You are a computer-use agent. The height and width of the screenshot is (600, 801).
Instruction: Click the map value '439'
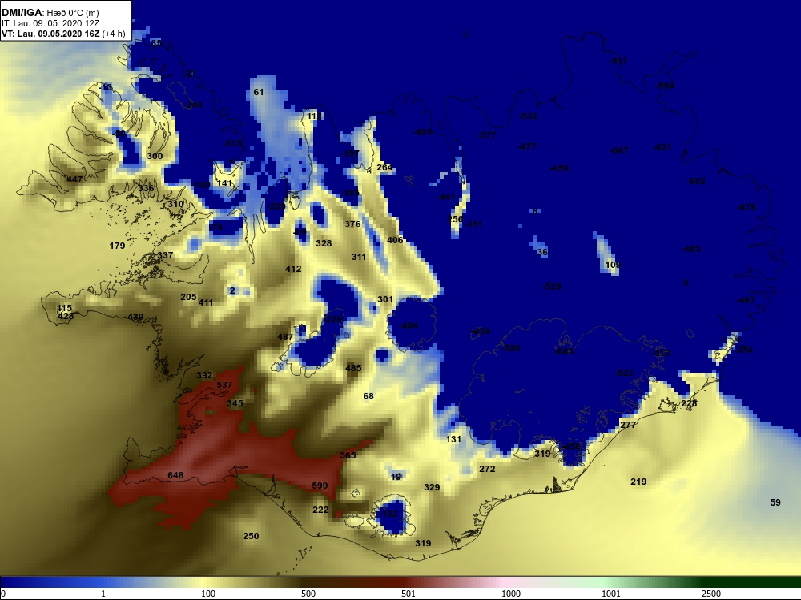pos(135,317)
